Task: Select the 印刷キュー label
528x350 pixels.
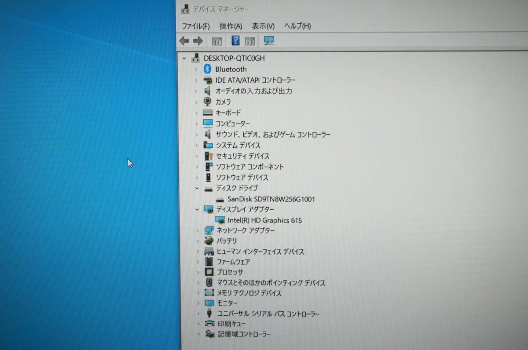Action: [x=231, y=324]
